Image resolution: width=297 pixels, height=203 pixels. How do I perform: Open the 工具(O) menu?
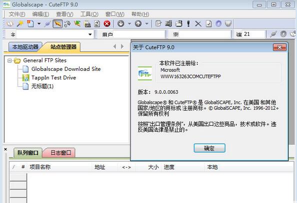(89, 14)
